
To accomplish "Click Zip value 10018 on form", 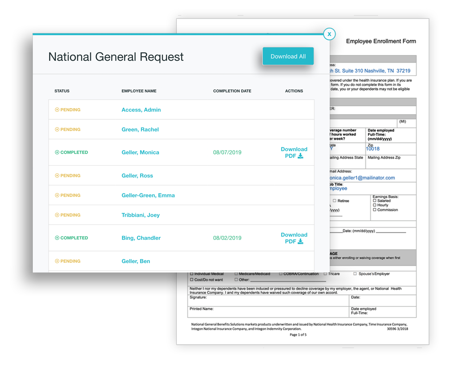I will (373, 149).
